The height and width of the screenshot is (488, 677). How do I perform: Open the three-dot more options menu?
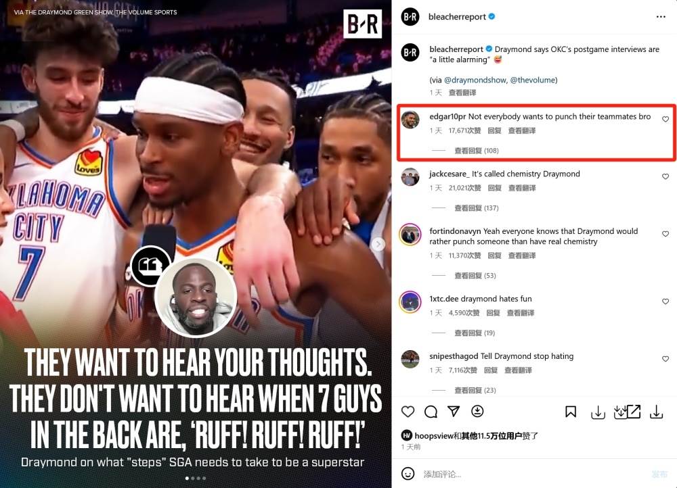661,17
